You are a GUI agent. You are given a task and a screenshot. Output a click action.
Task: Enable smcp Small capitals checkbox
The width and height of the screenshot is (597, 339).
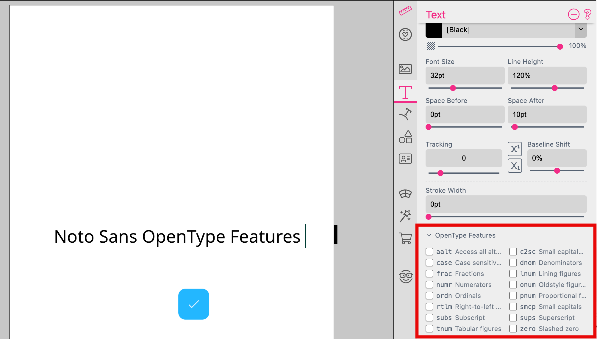[513, 307]
